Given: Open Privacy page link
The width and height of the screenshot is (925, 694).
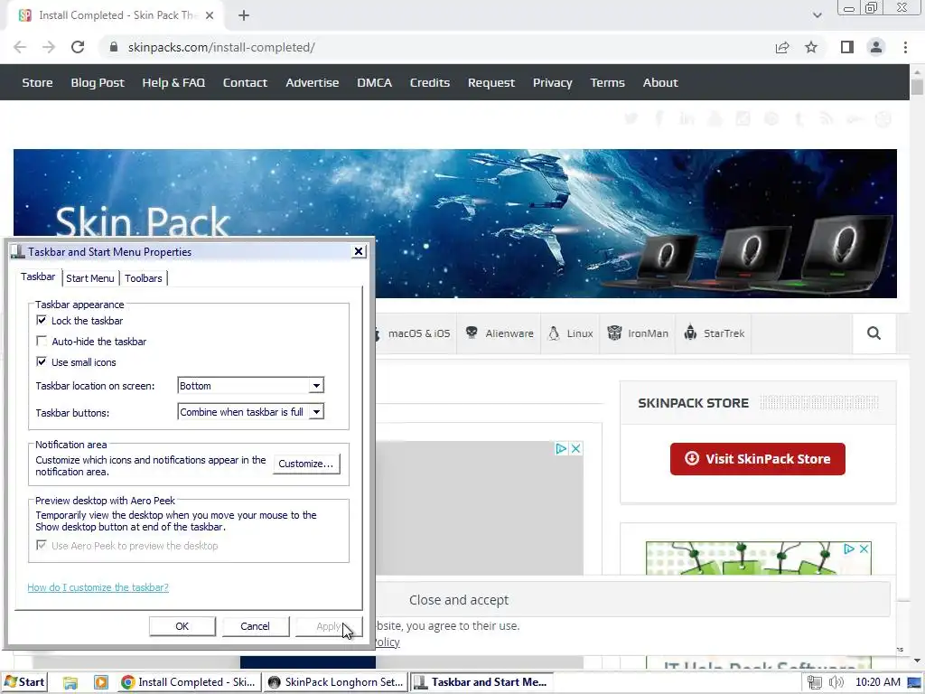Looking at the screenshot, I should tap(552, 82).
